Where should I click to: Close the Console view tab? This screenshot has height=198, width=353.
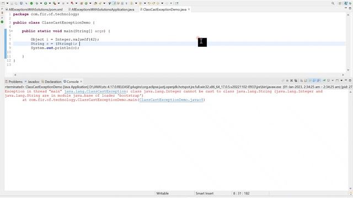tap(81, 81)
